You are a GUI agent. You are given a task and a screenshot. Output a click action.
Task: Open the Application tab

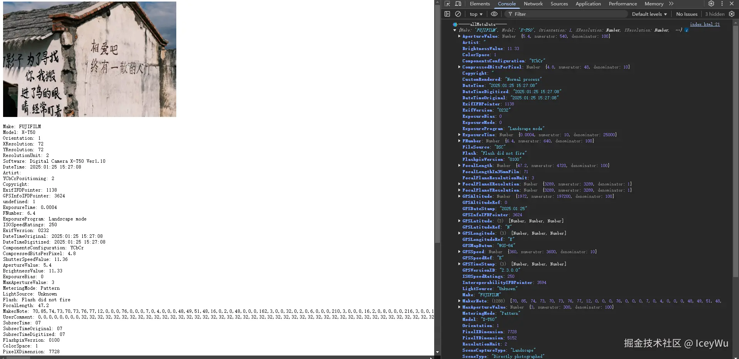click(x=588, y=4)
